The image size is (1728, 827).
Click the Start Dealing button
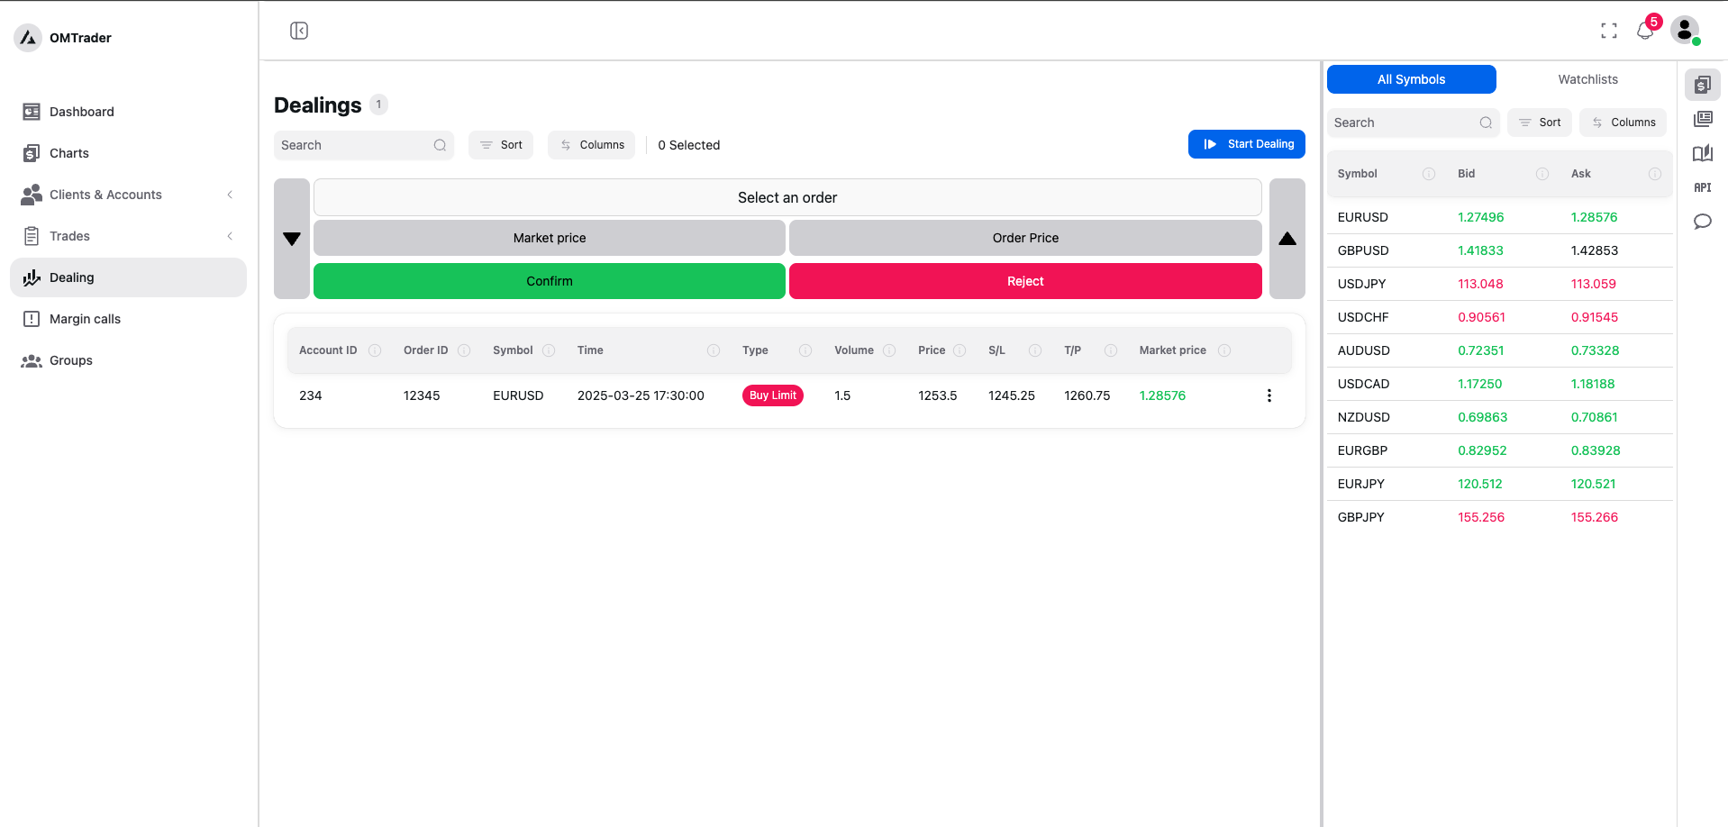click(1246, 144)
